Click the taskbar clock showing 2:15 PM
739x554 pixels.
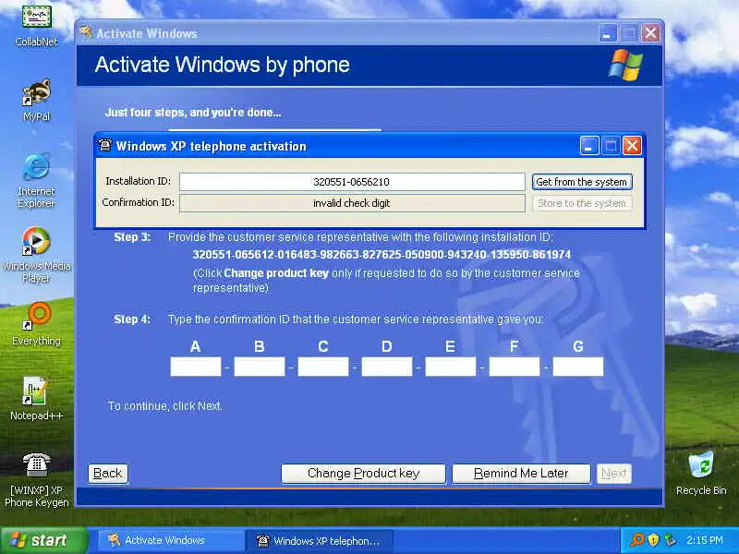(x=705, y=540)
